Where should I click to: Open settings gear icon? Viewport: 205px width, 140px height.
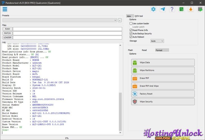pyautogui.click(x=153, y=9)
